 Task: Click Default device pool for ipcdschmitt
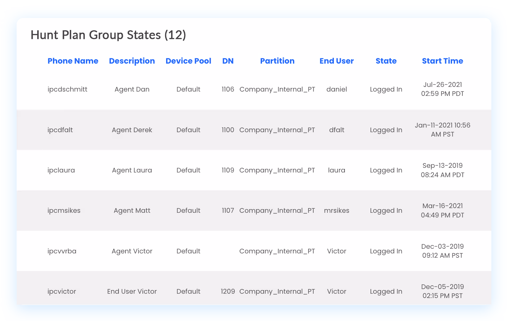pyautogui.click(x=188, y=89)
